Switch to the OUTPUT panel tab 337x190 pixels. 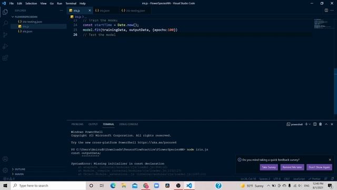pos(93,125)
